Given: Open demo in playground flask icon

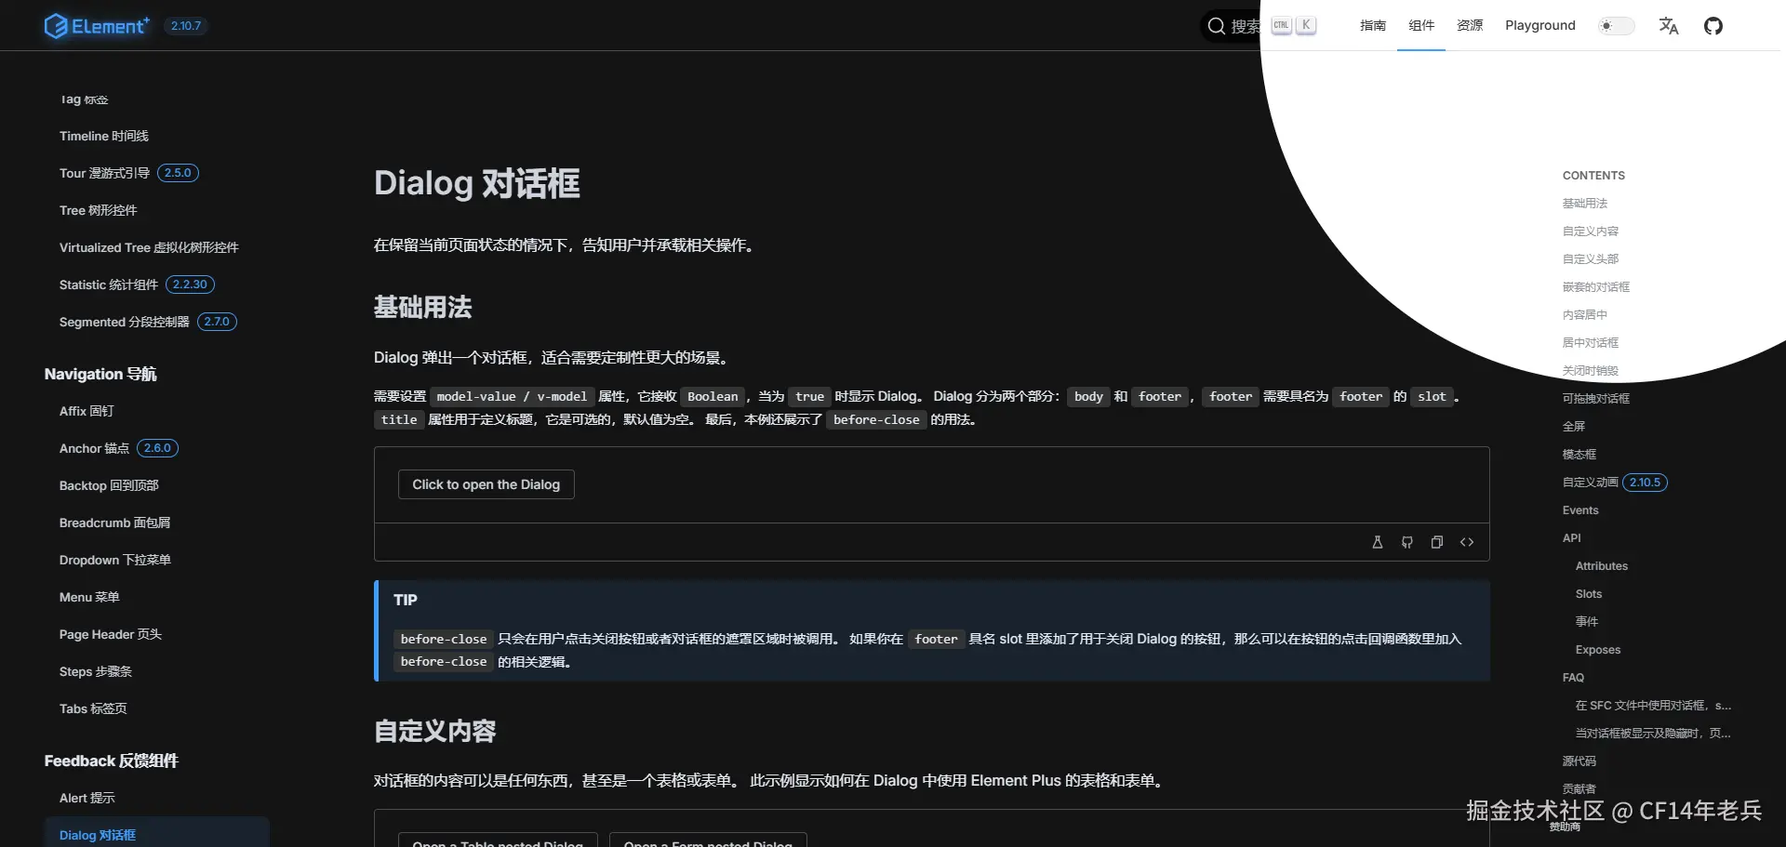Looking at the screenshot, I should point(1378,542).
